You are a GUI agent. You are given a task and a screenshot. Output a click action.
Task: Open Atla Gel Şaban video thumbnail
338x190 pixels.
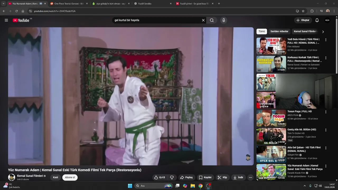(x=271, y=154)
